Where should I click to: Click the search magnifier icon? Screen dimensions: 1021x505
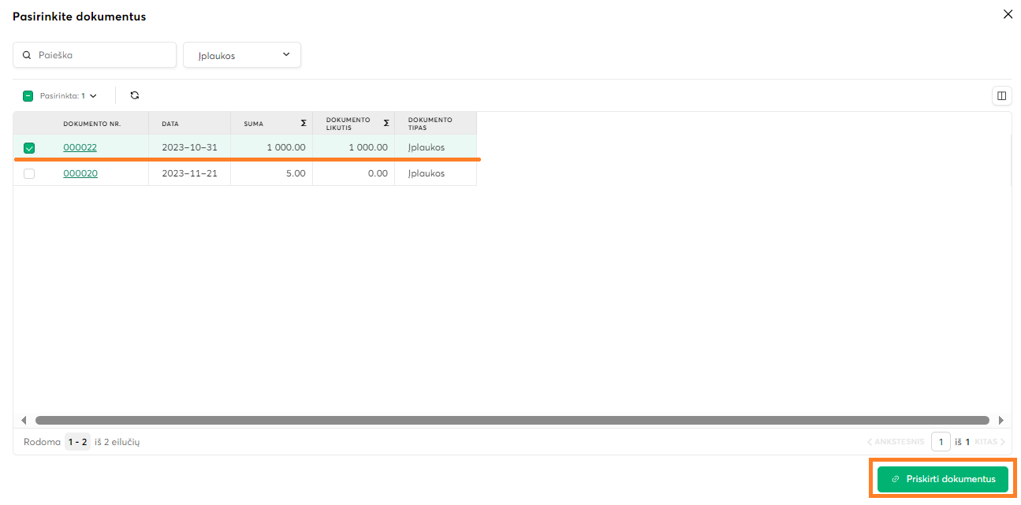[x=27, y=55]
